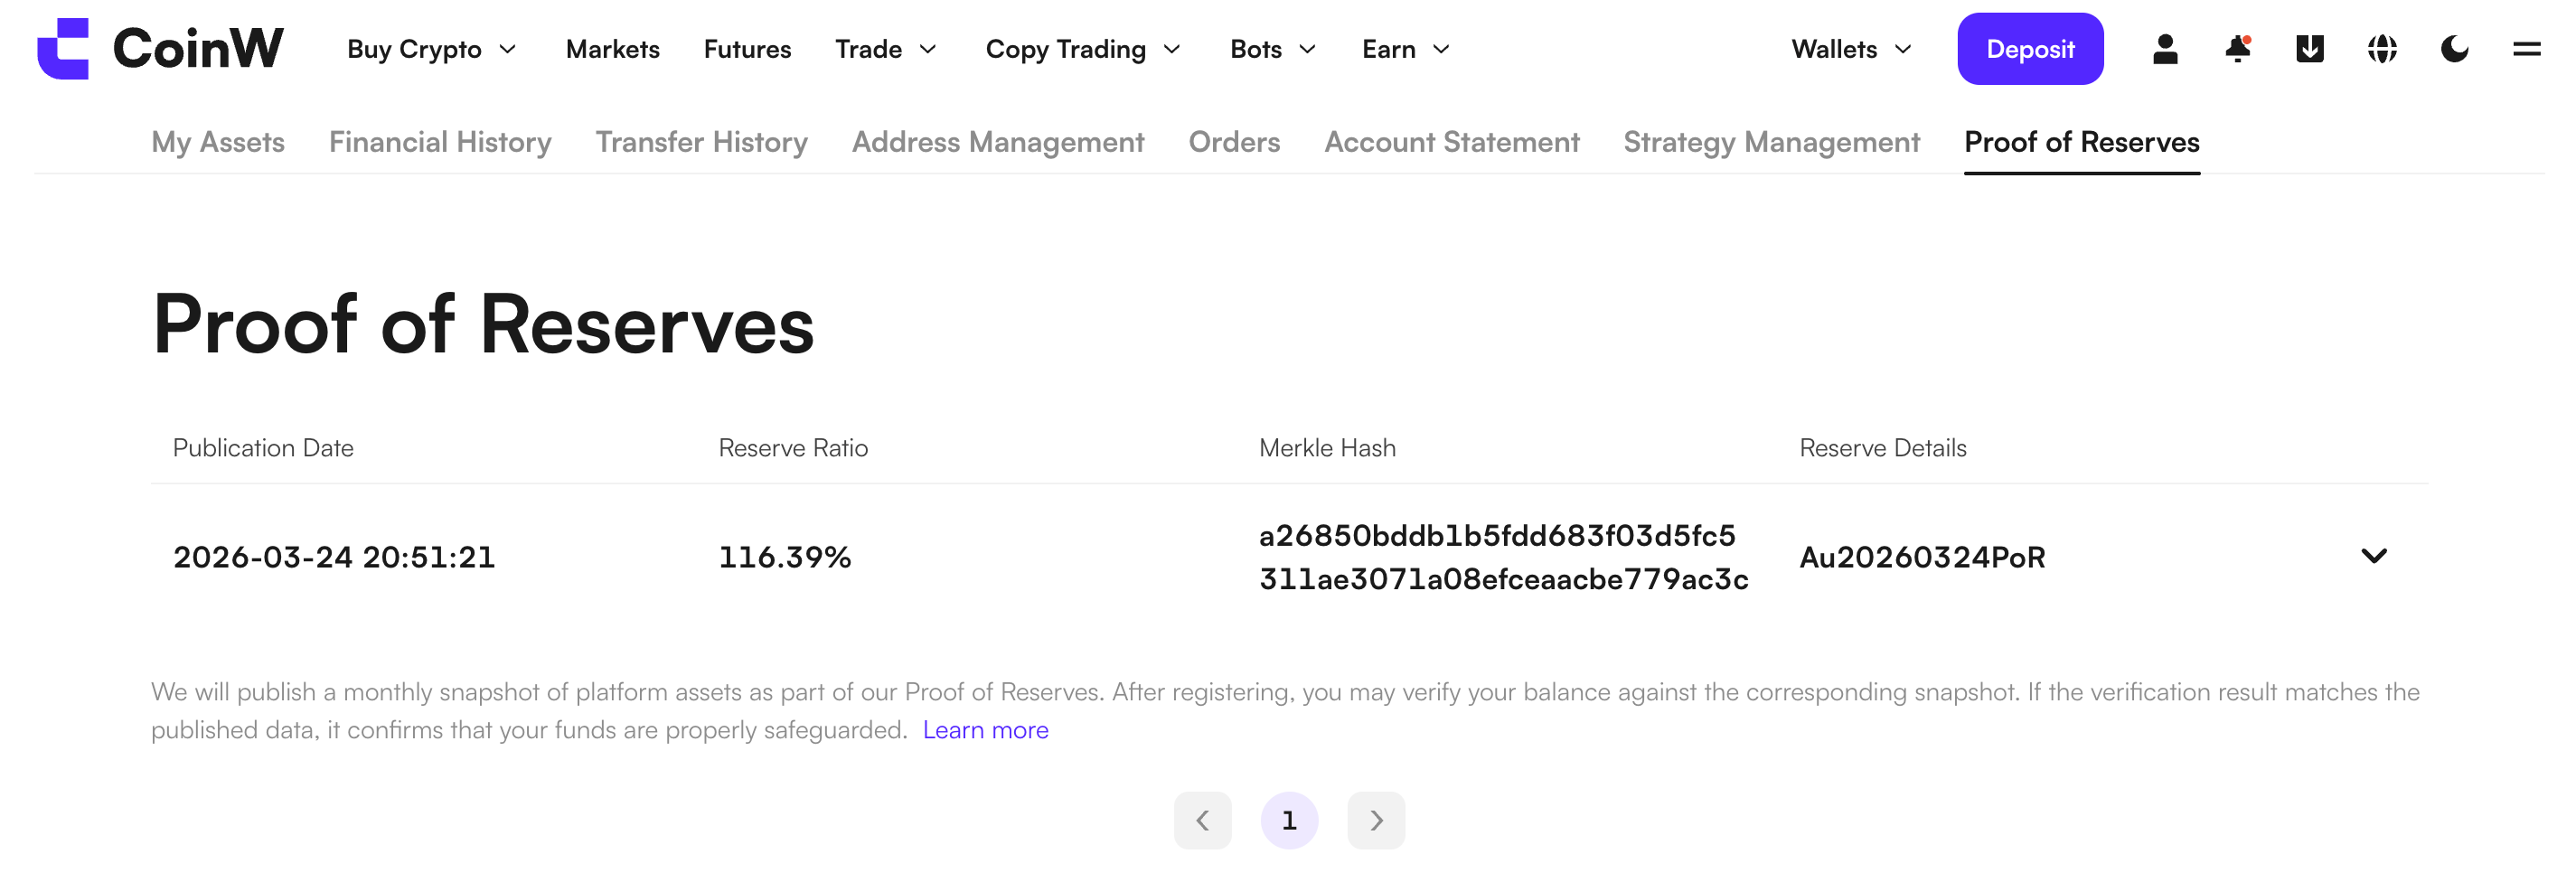This screenshot has height=882, width=2576.
Task: Expand the Au20260324PoR reserve details row
Action: click(2373, 556)
